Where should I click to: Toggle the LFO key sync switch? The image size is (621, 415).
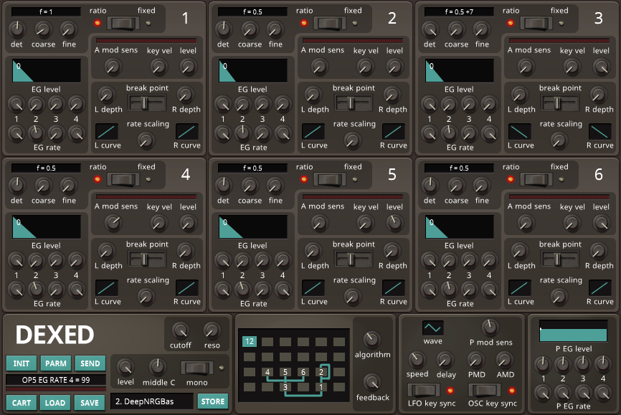coord(423,390)
